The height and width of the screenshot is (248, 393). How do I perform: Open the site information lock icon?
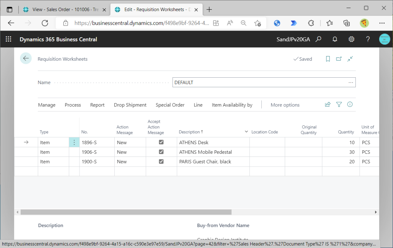click(x=66, y=23)
